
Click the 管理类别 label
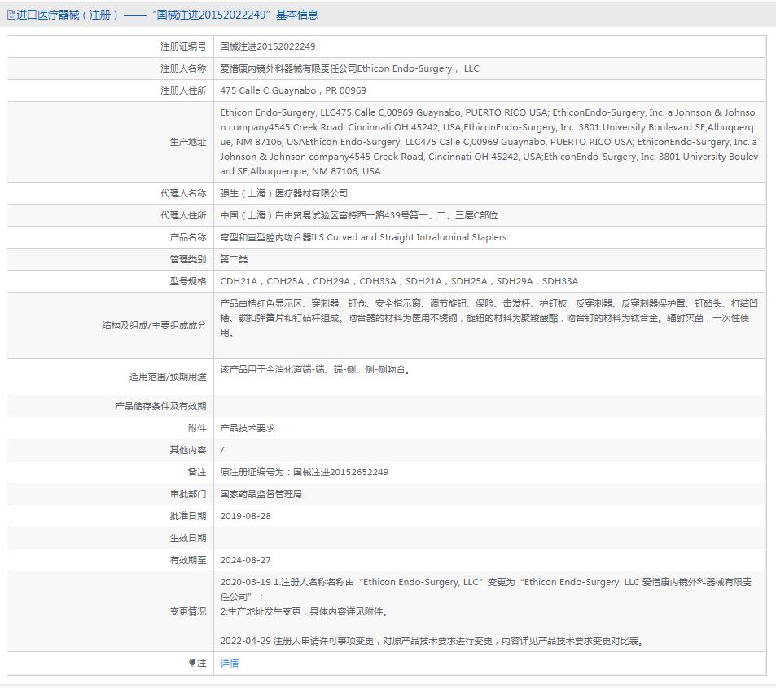188,259
